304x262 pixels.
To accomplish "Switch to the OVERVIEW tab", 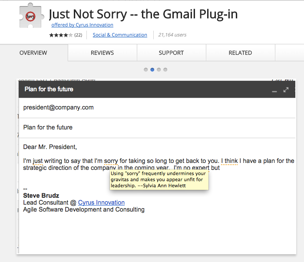I will (33, 53).
